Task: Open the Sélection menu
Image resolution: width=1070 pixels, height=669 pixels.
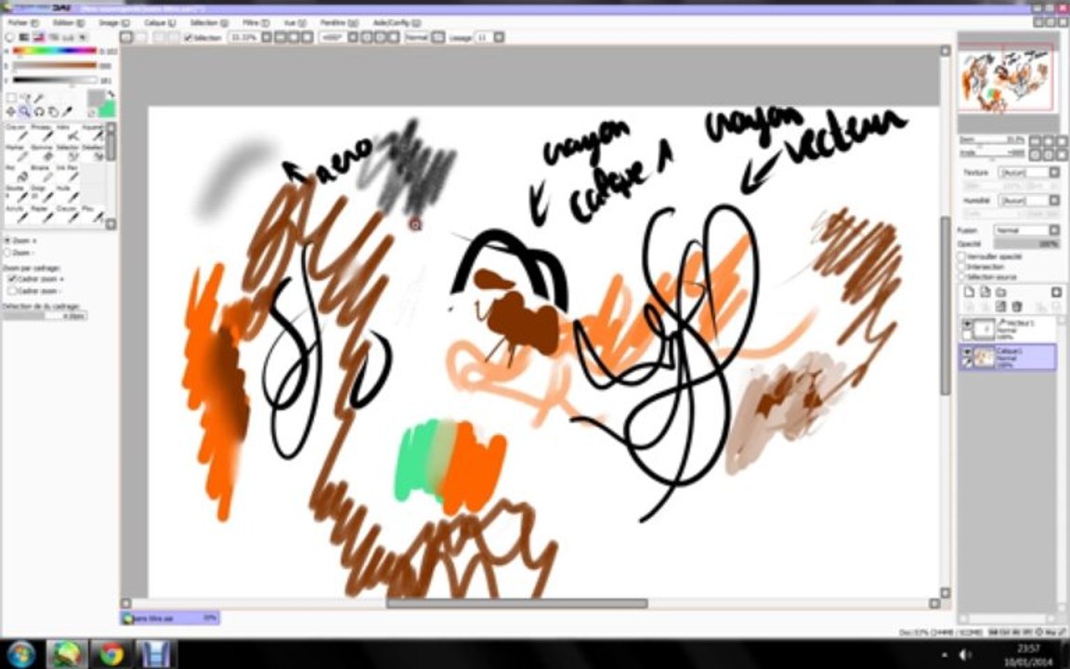Action: point(208,22)
